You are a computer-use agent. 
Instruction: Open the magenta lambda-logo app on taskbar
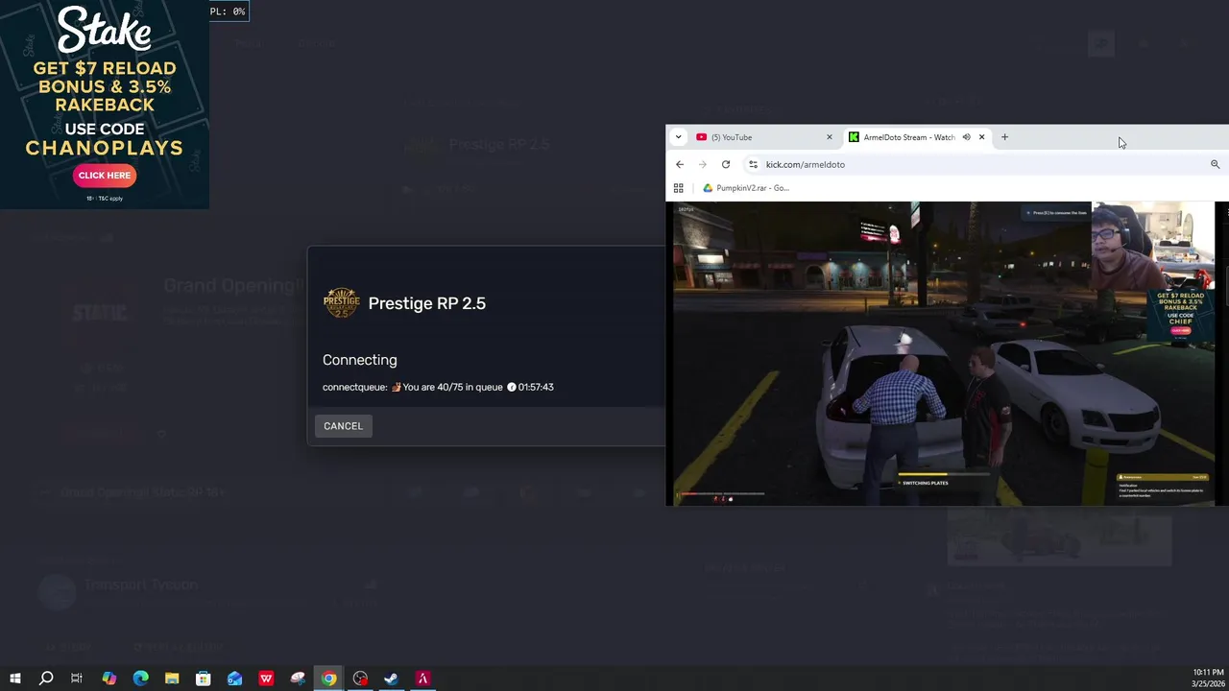(x=422, y=679)
